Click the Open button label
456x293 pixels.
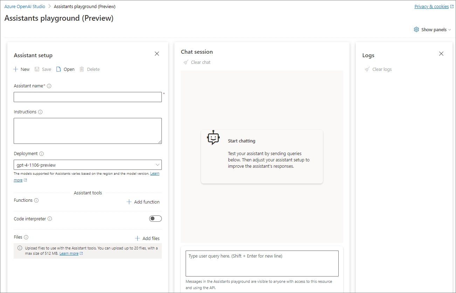[69, 69]
